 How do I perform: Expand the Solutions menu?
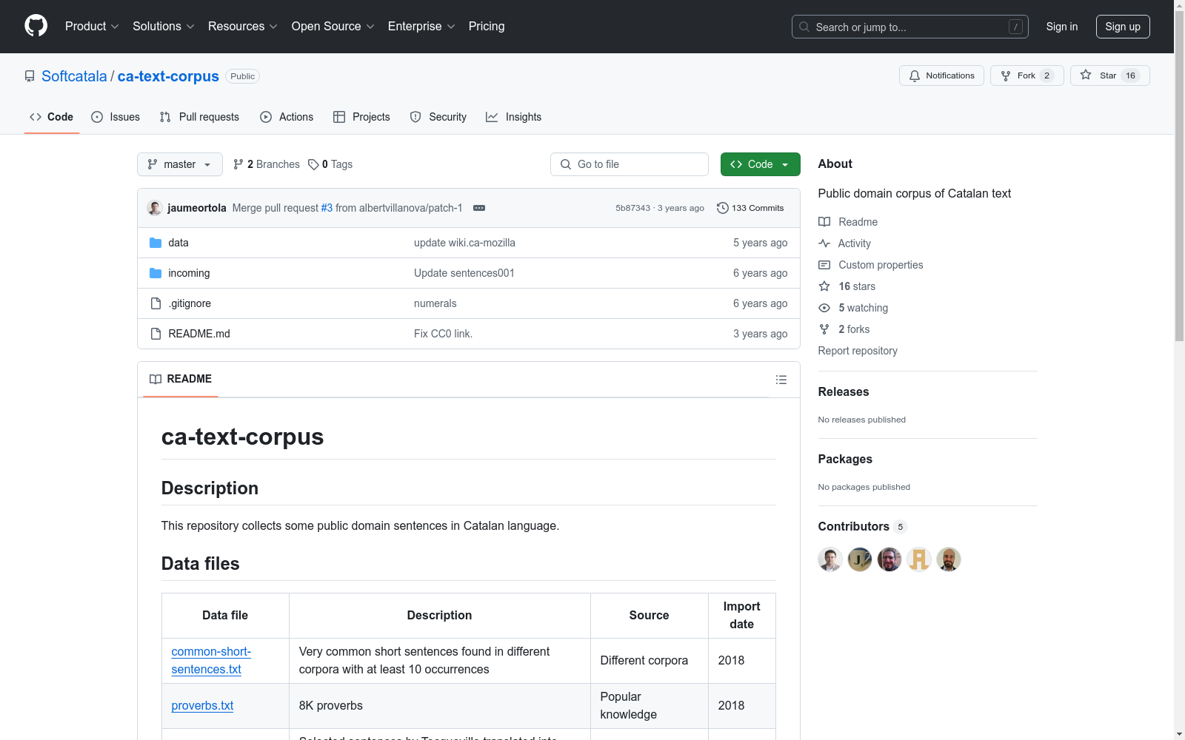(x=163, y=27)
